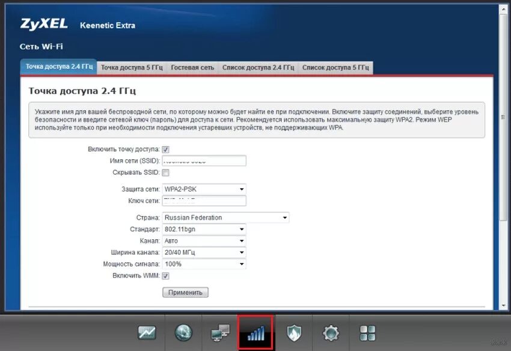Open the Wi-Fi signal bars icon

tap(256, 333)
